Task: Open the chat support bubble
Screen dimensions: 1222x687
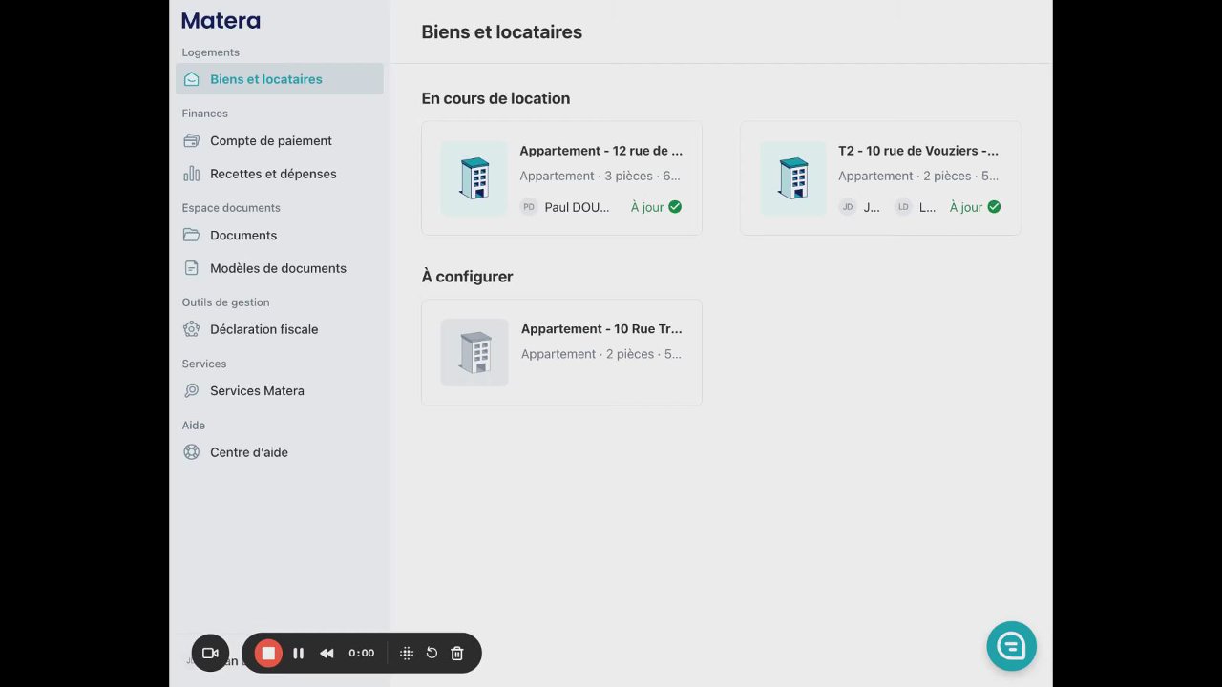Action: (1011, 646)
